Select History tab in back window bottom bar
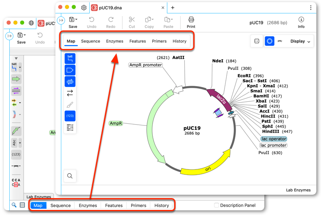 click(162, 205)
